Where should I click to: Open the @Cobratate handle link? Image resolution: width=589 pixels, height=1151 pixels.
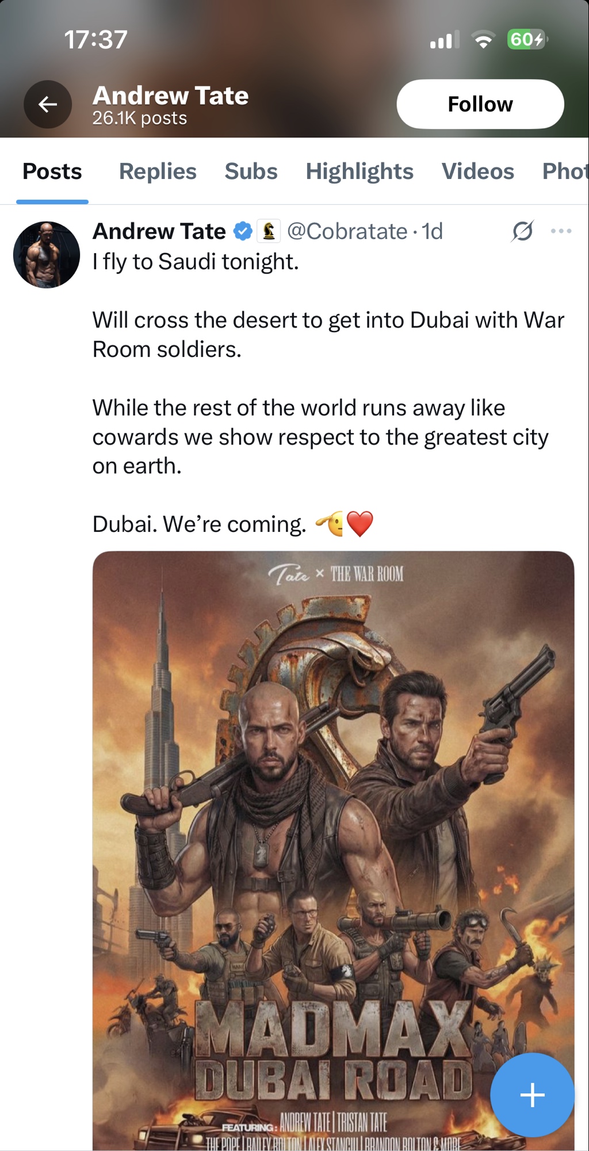(347, 231)
